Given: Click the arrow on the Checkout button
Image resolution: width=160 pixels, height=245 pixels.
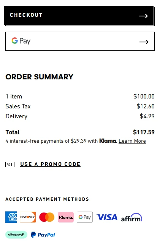Looking at the screenshot, I should tap(143, 16).
